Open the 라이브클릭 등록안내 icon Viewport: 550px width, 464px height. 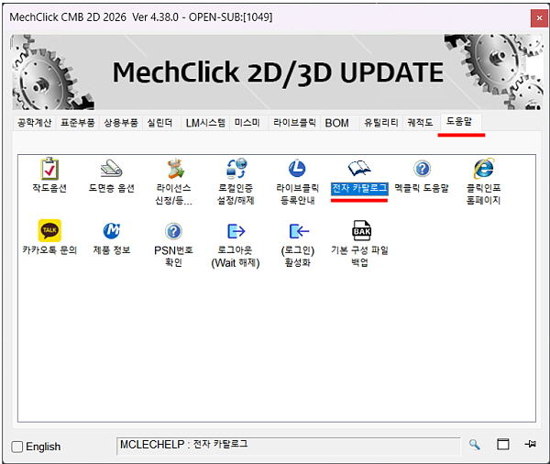tap(297, 169)
